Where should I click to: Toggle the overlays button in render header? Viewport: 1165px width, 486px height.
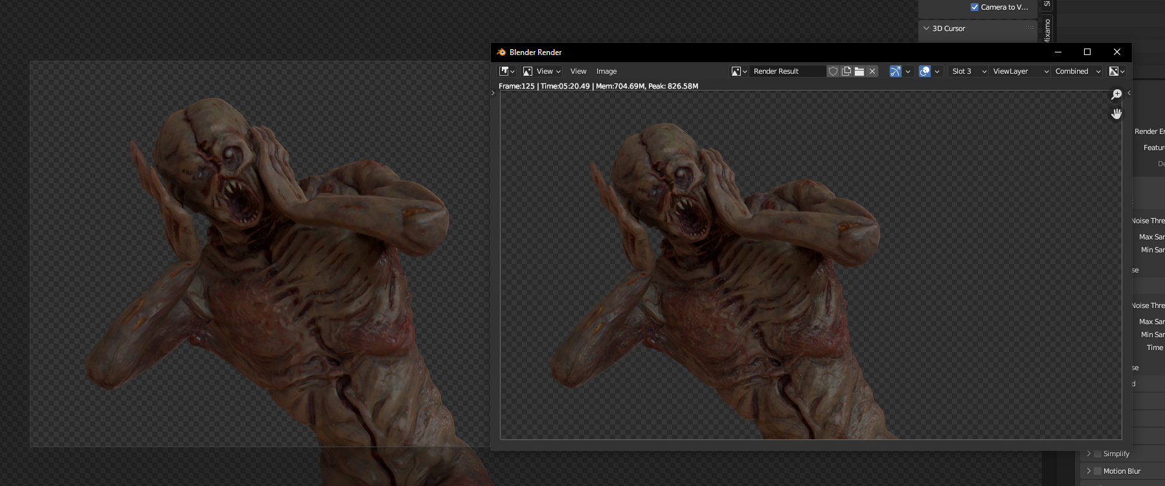(x=925, y=71)
